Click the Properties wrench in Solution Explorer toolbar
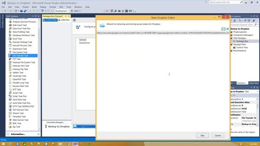 pyautogui.click(x=253, y=21)
